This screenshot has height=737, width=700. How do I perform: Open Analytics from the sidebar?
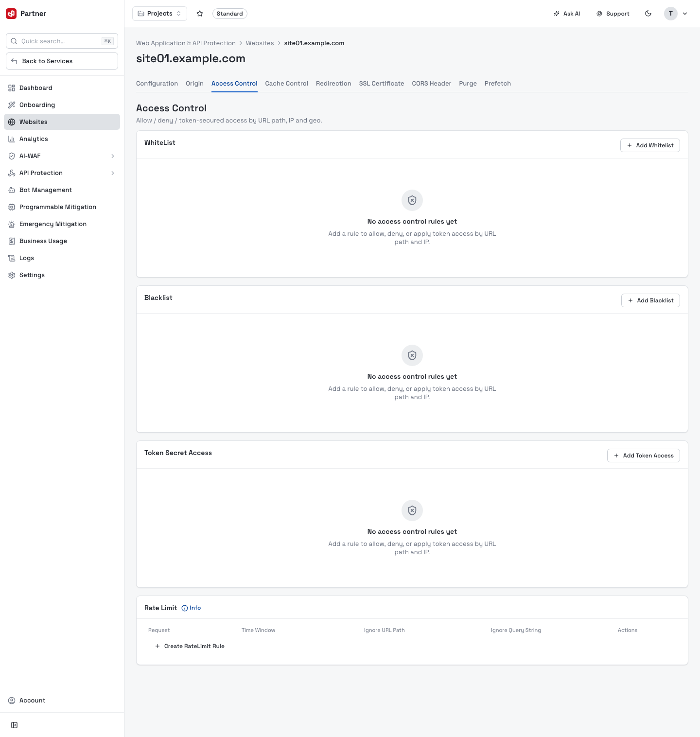tap(62, 139)
